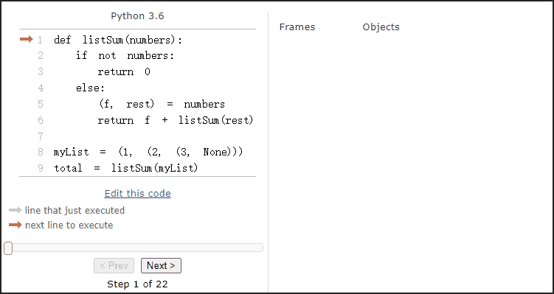554x294 pixels.
Task: Click the execution step slider handle
Action: [8, 248]
